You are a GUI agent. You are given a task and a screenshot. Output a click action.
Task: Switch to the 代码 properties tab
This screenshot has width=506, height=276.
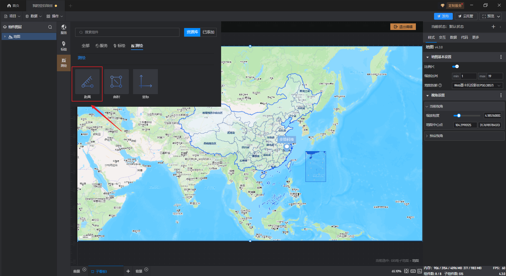point(464,37)
